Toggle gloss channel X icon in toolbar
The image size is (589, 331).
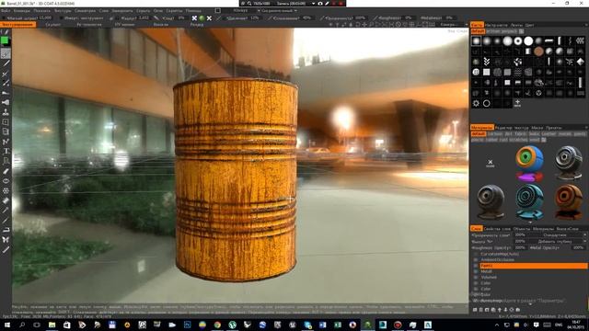click(209, 17)
